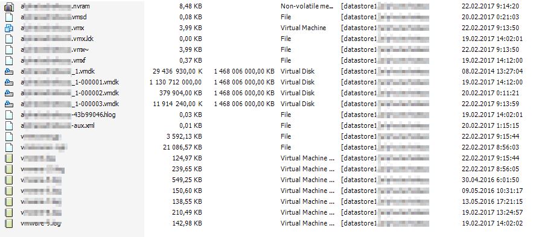Click the _1-000001.vmdk disk icon
Screen dimensions: 556x237
(x=9, y=82)
